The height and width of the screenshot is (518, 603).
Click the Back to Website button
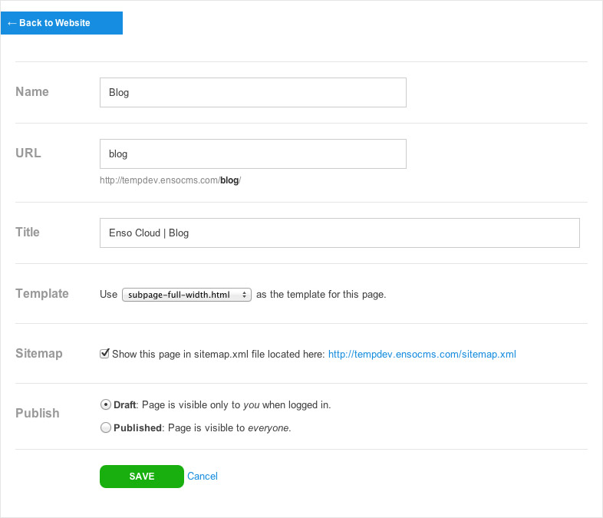[61, 23]
